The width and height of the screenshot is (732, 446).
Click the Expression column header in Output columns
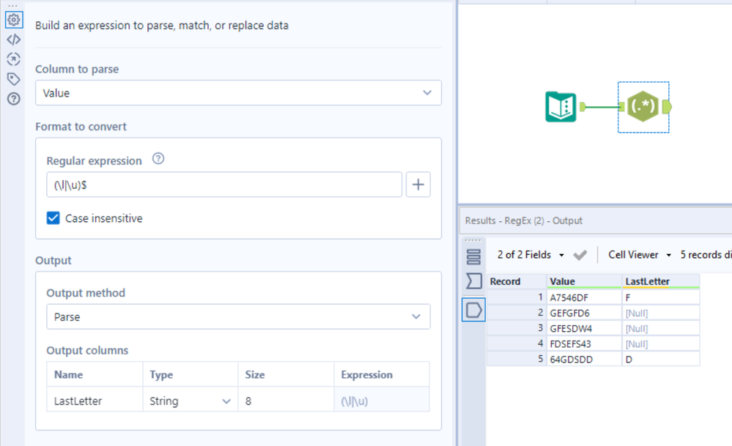click(x=382, y=375)
